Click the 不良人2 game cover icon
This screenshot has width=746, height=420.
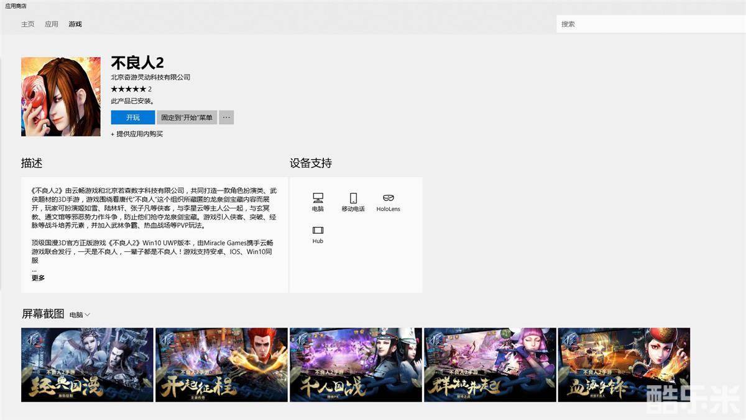pyautogui.click(x=61, y=97)
